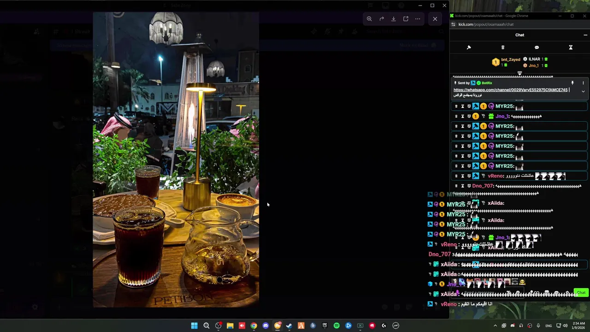Open Epic Games Launcher from the taskbar
590x332 pixels.
click(x=324, y=326)
